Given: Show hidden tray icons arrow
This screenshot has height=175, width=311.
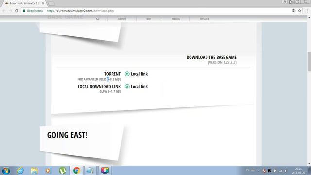Looking at the screenshot, I should [x=259, y=171].
